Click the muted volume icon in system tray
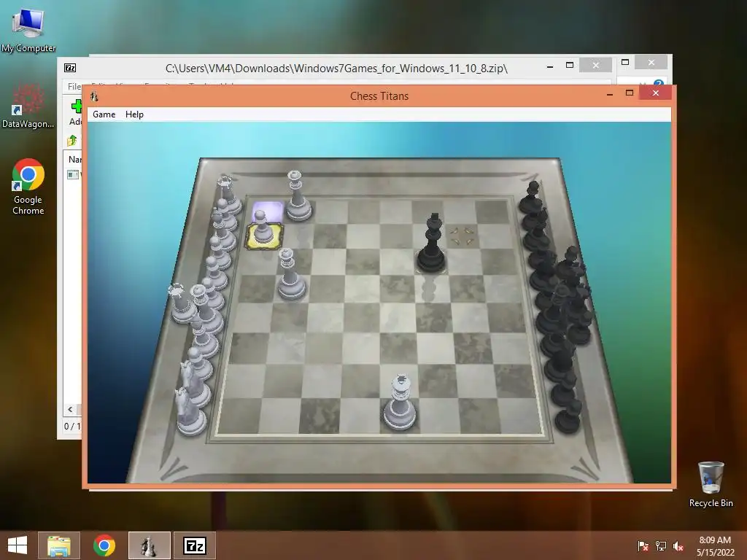The height and width of the screenshot is (560, 747). [x=678, y=545]
